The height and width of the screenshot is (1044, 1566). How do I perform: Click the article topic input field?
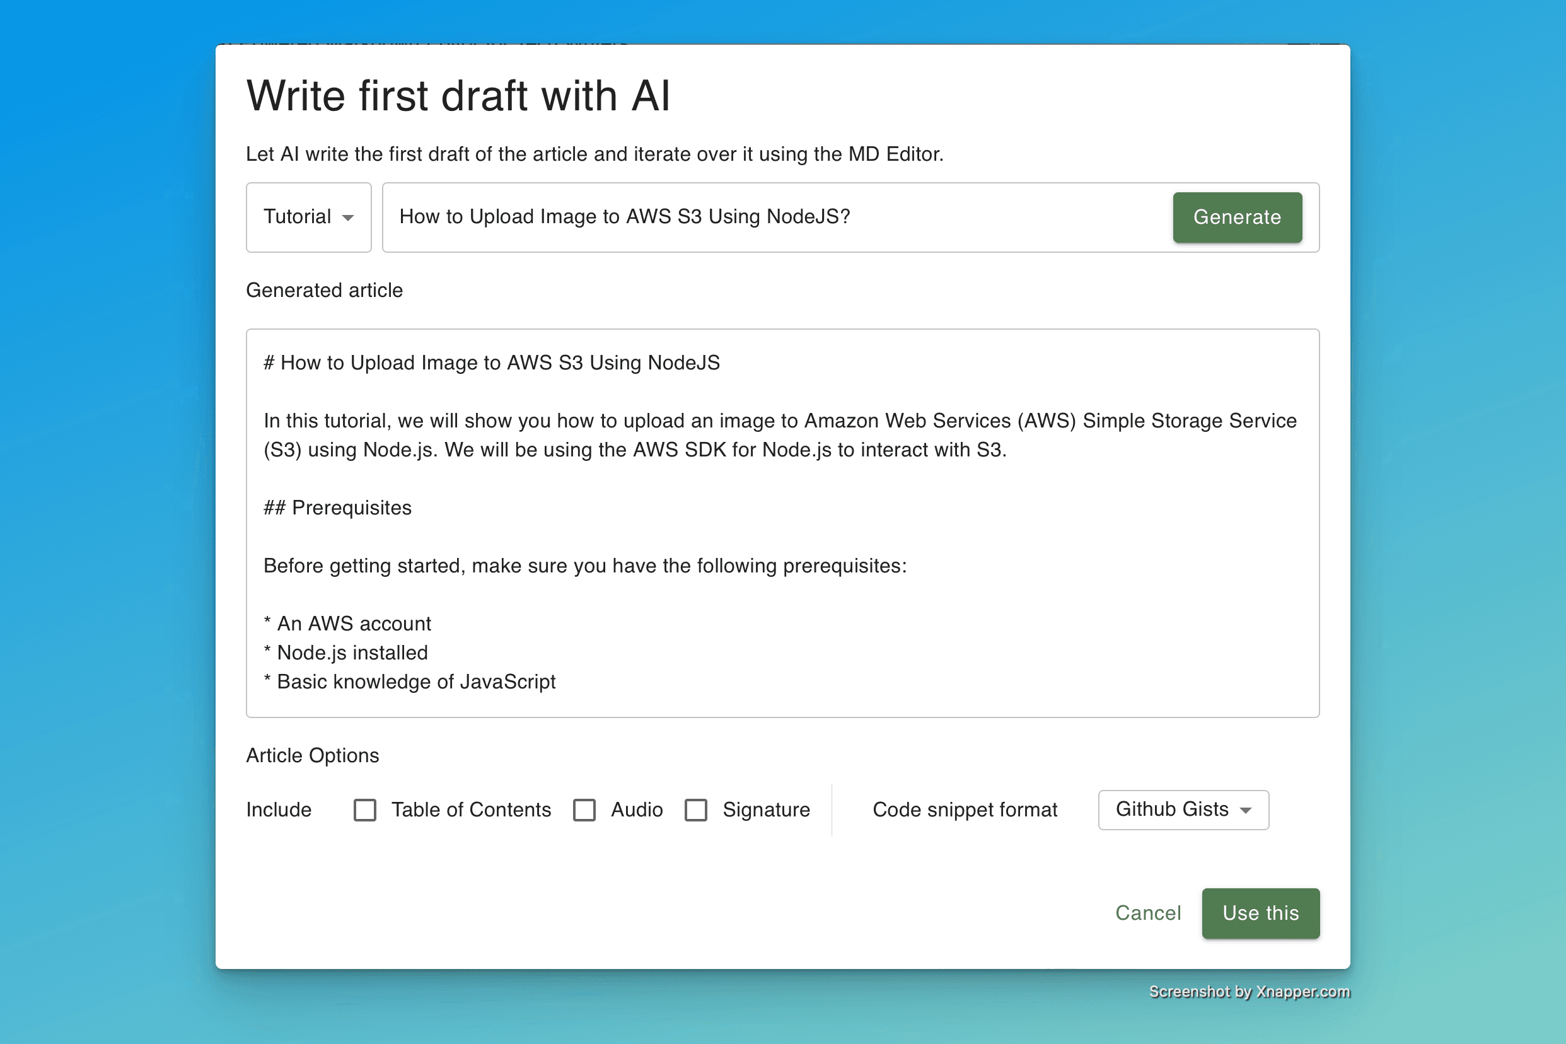[772, 217]
